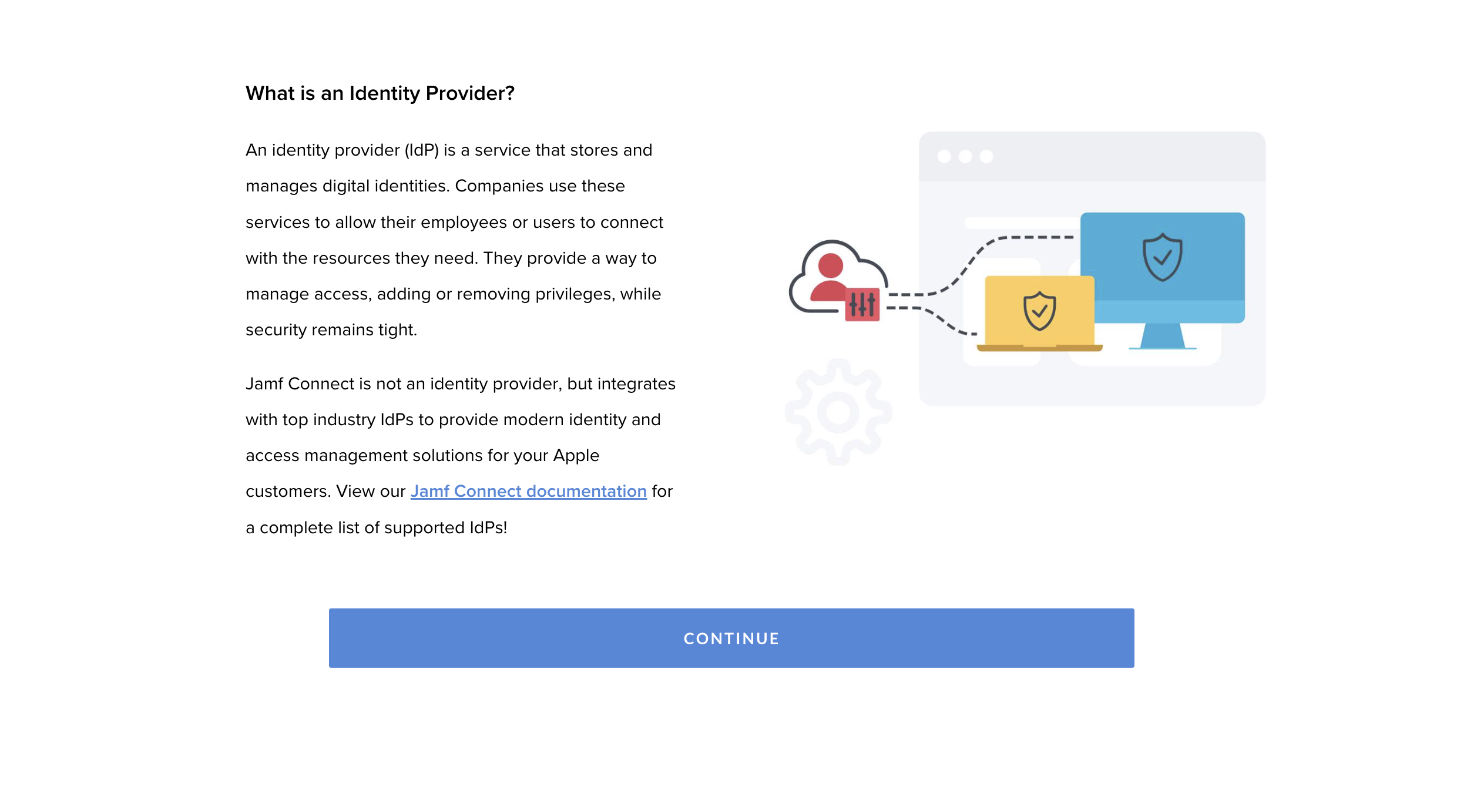Click the red sliders settings icon
Image resolution: width=1457 pixels, height=794 pixels.
click(x=862, y=304)
